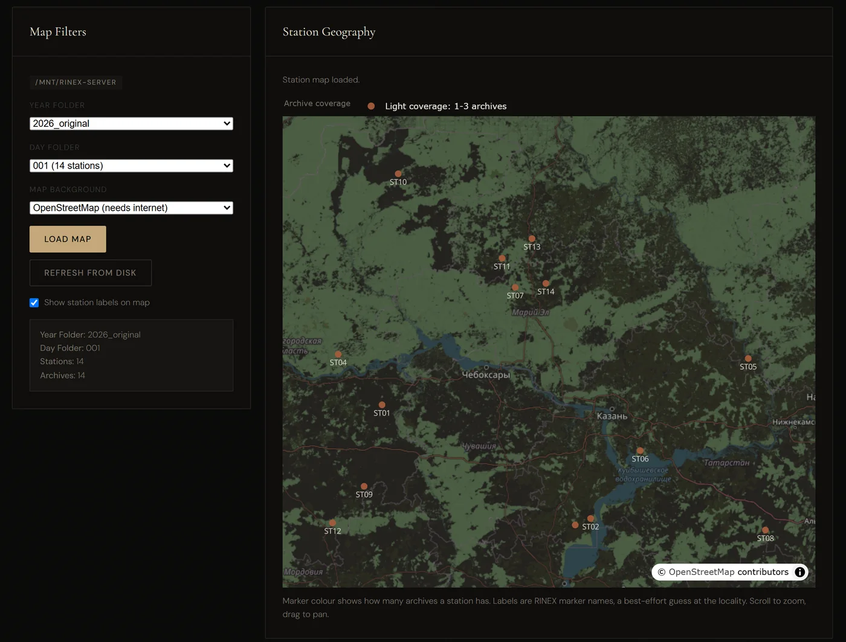Click the ST01 station marker dot
The width and height of the screenshot is (846, 642).
point(382,405)
